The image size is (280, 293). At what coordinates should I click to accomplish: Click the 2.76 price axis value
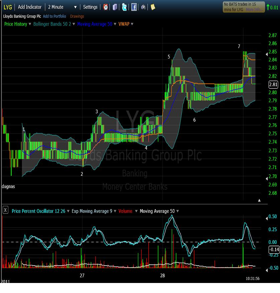273,125
